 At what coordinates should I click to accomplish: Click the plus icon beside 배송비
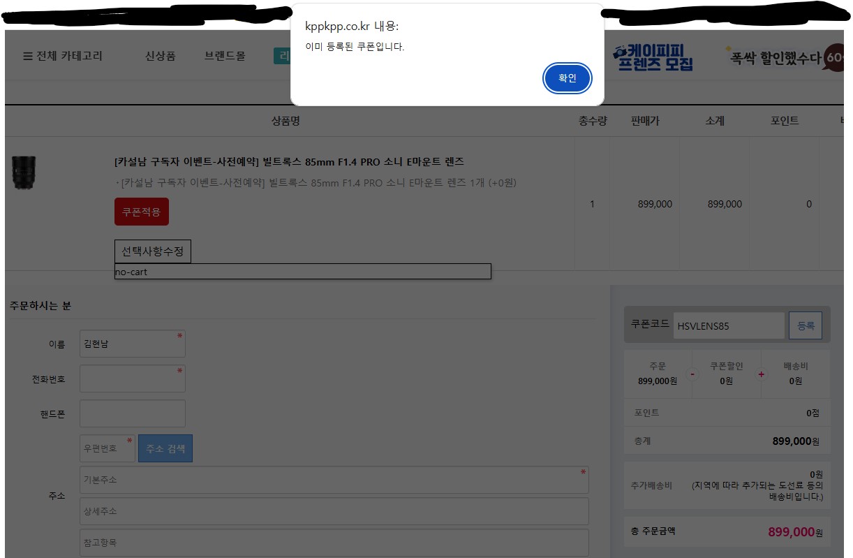point(761,374)
